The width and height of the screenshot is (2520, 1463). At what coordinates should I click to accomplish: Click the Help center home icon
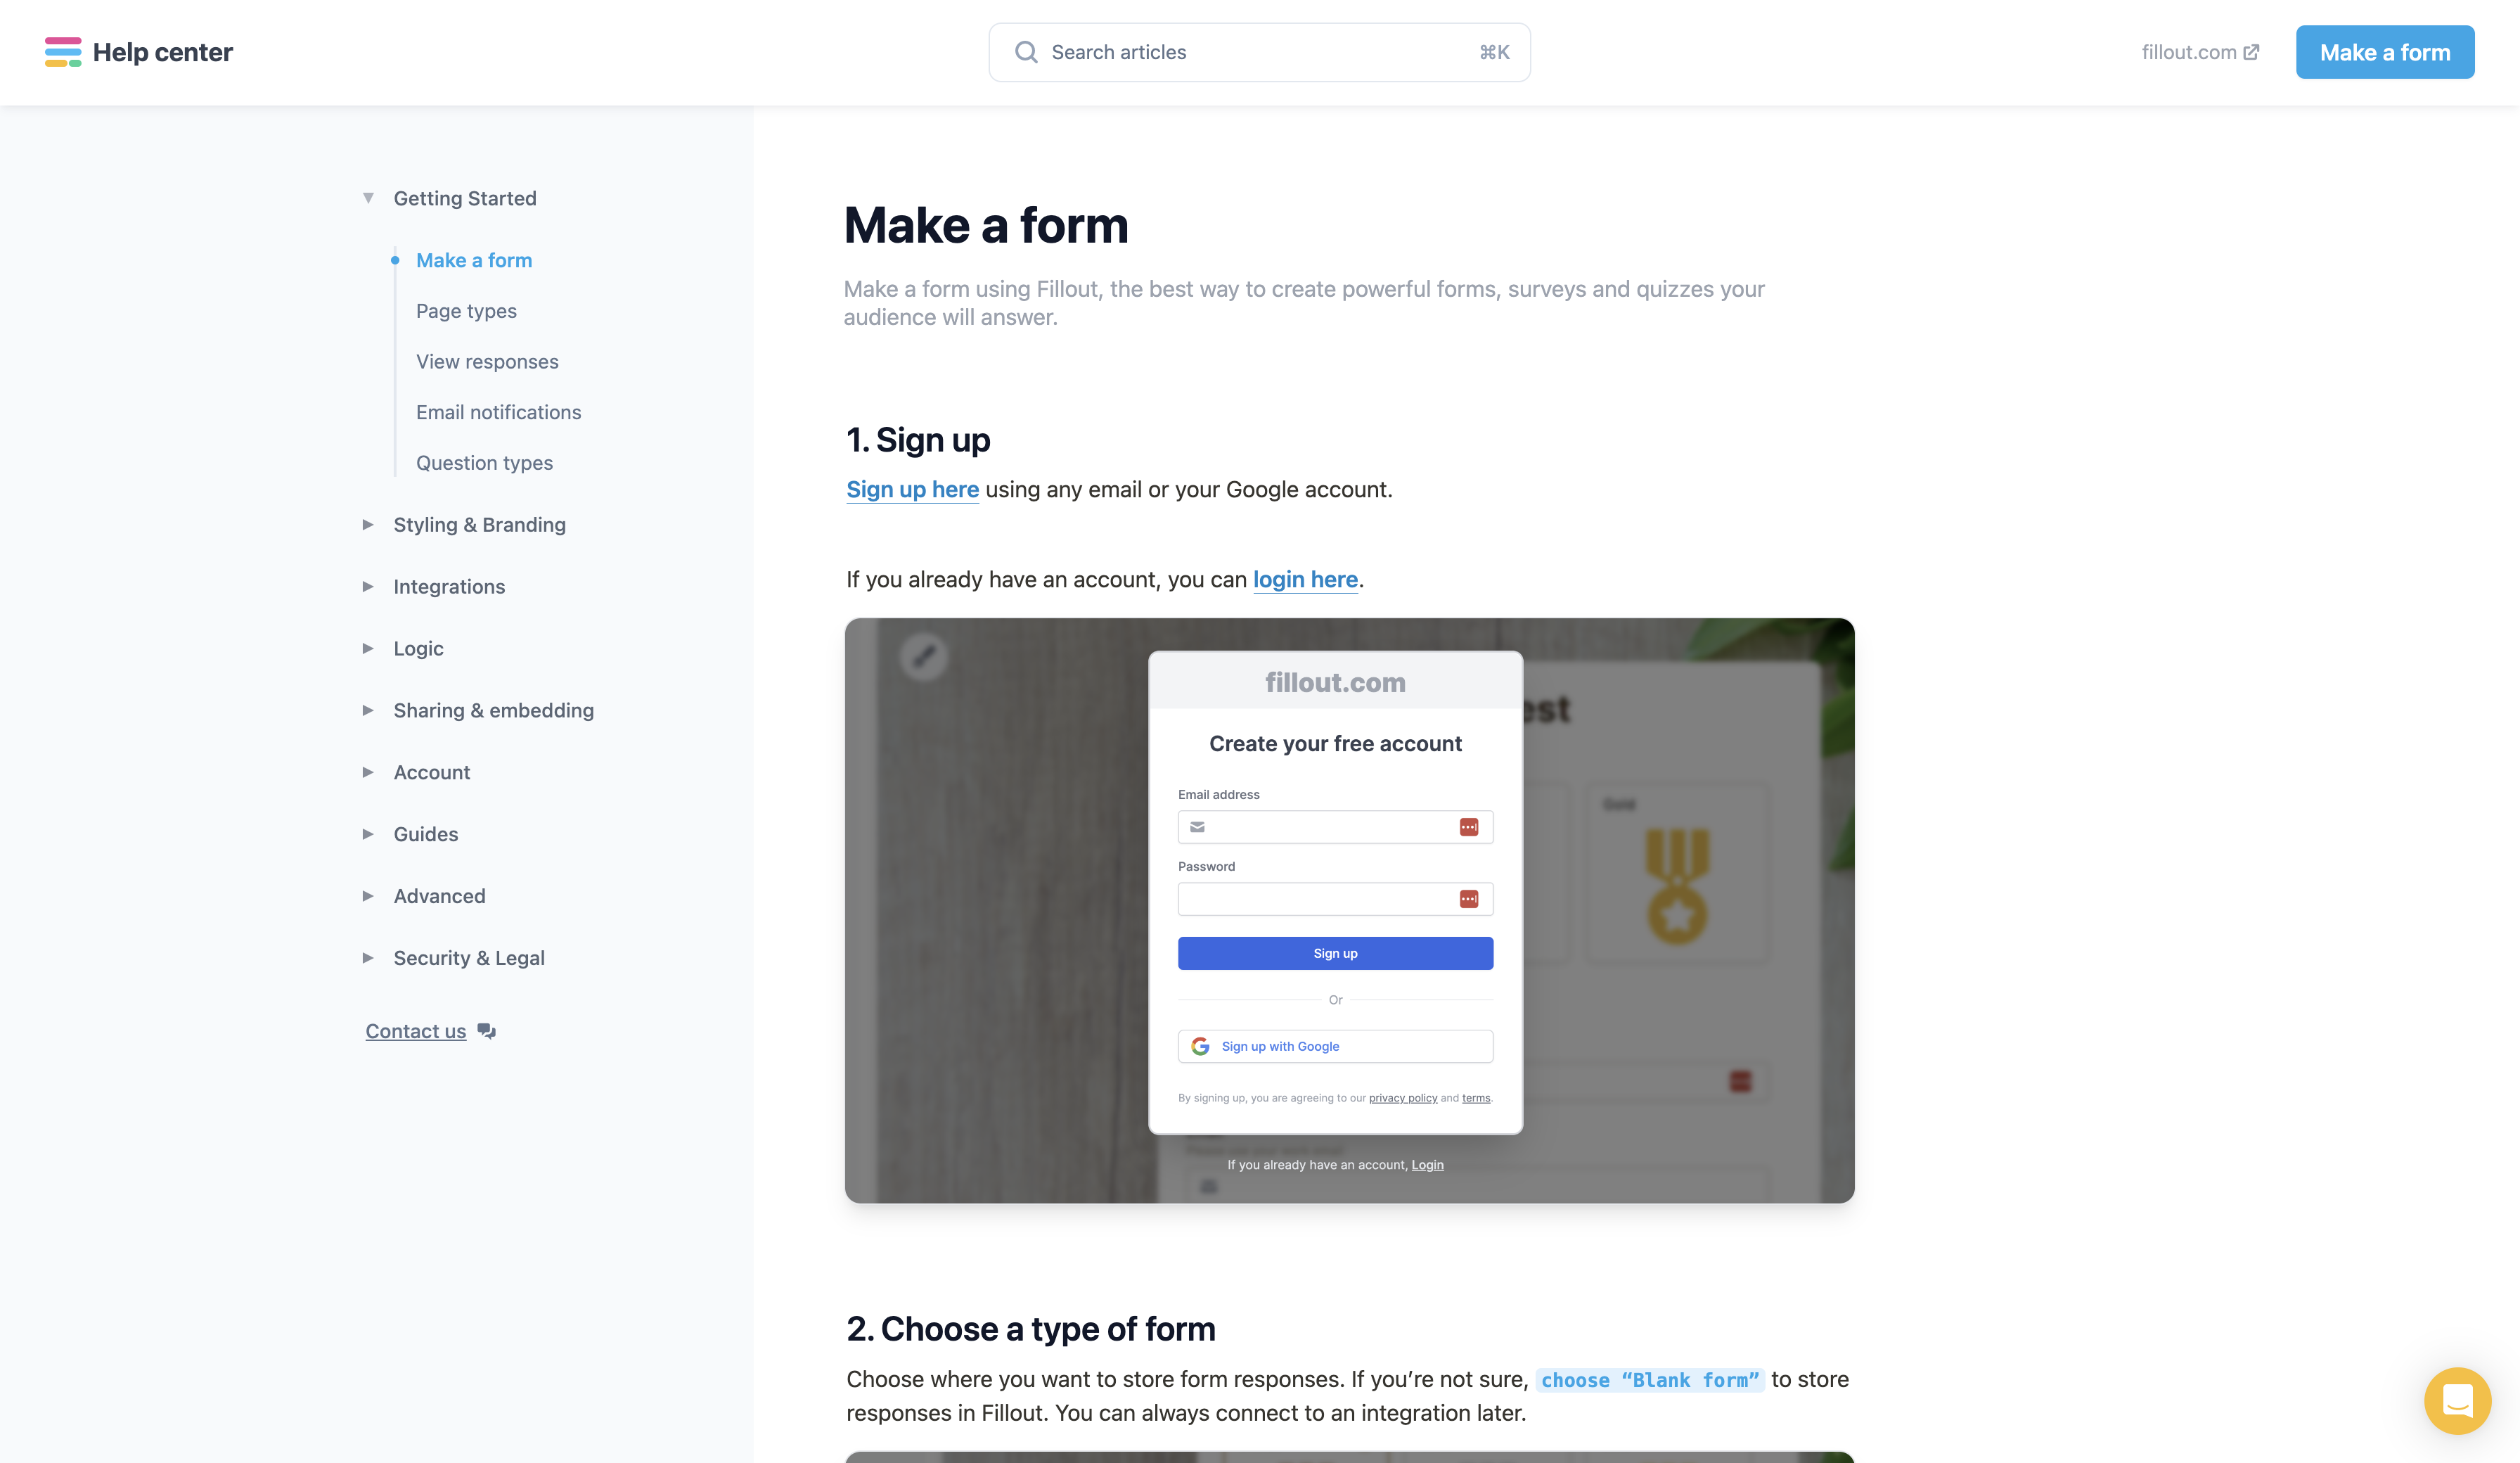click(x=63, y=51)
